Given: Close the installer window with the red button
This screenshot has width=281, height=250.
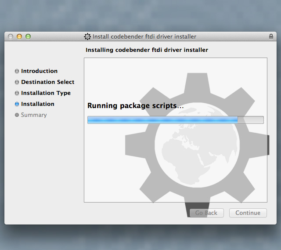Looking at the screenshot, I should tap(11, 36).
